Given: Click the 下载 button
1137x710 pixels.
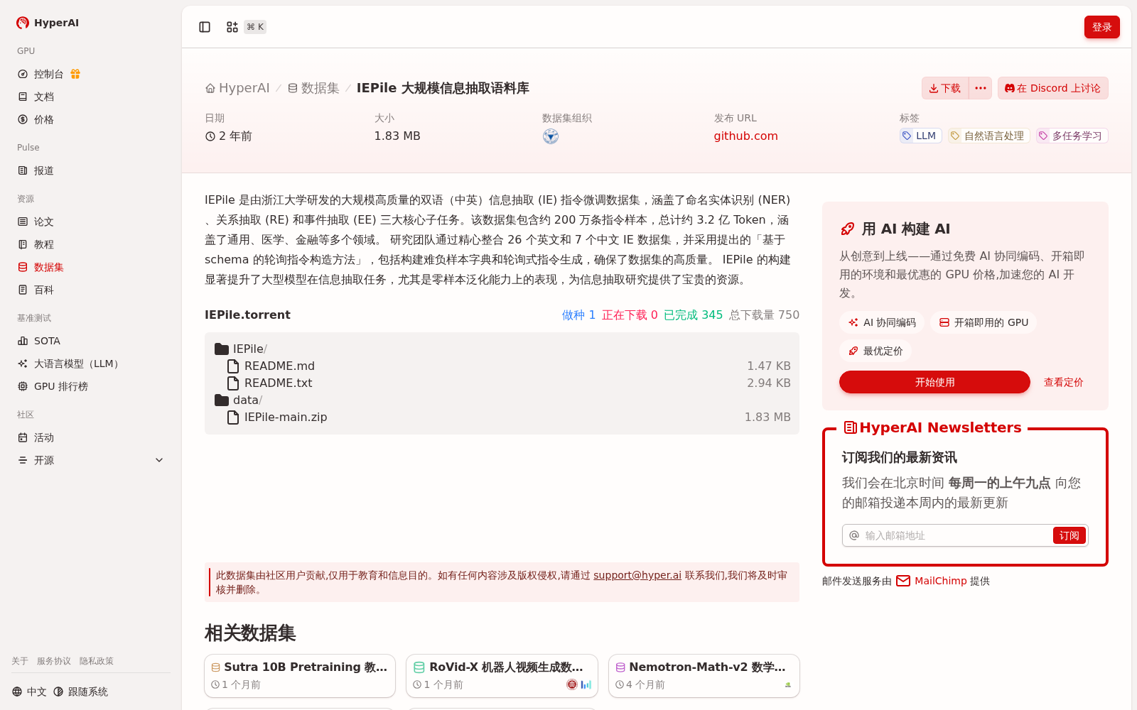Looking at the screenshot, I should point(945,88).
